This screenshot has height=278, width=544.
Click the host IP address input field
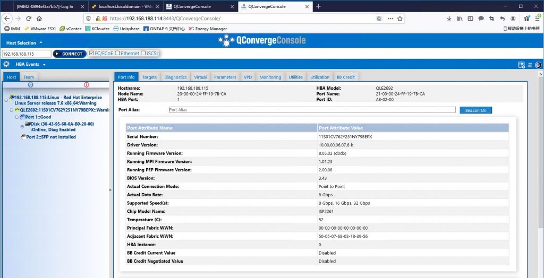coord(27,54)
